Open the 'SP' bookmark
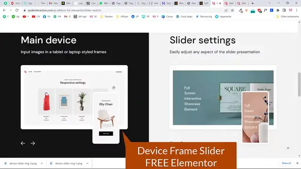The height and width of the screenshot is (169, 301). point(135,17)
